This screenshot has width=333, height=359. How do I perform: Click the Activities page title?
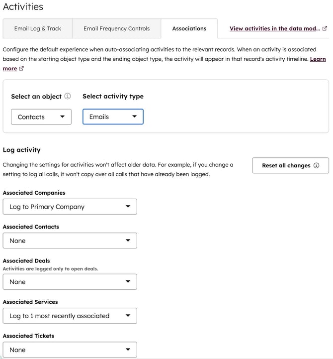point(23,7)
